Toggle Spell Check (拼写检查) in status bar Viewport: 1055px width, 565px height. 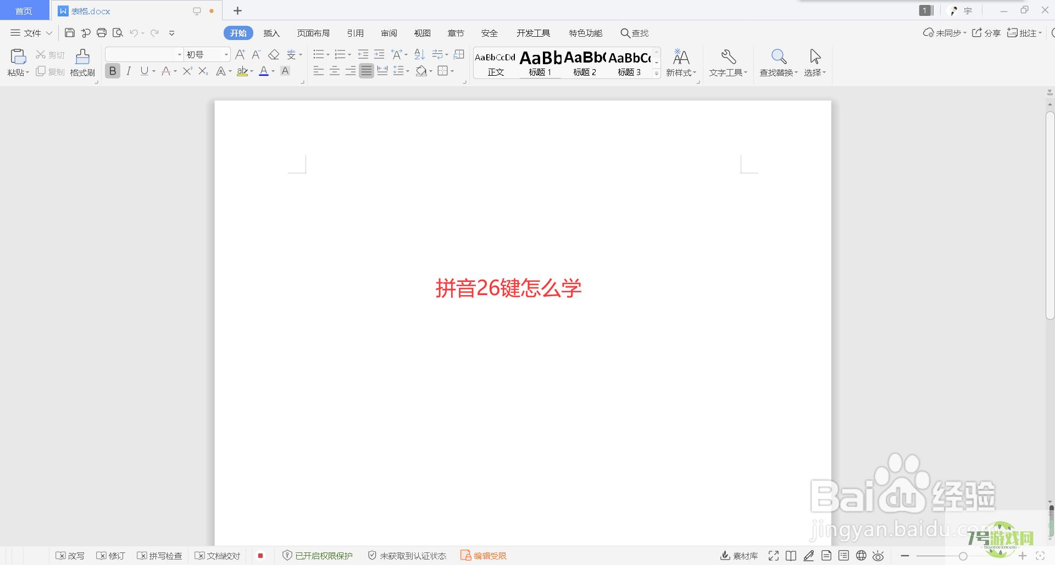coord(159,556)
